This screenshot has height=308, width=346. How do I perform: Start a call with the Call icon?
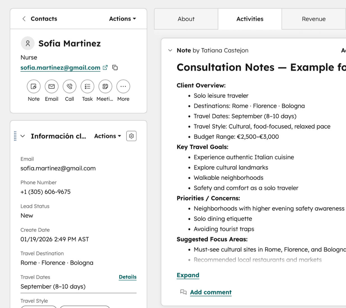click(x=70, y=87)
